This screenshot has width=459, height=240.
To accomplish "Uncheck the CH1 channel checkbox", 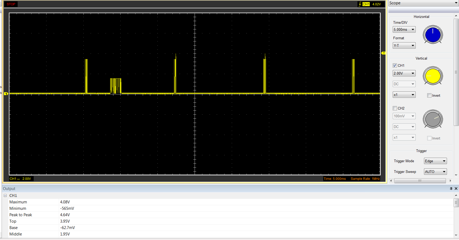I will pyautogui.click(x=395, y=65).
